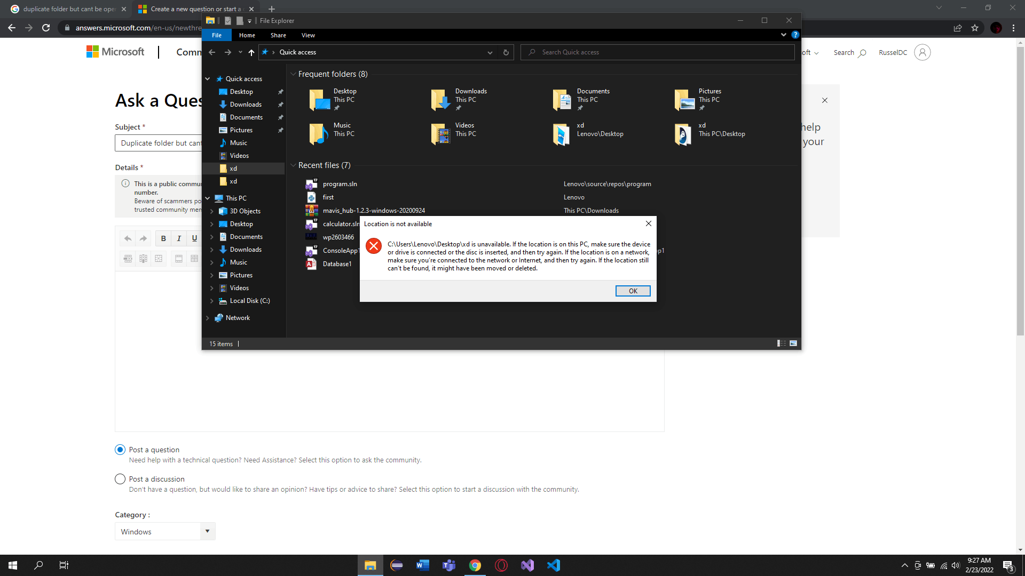Open the Videos frequent folder icon
Image resolution: width=1025 pixels, height=576 pixels.
[x=441, y=134]
